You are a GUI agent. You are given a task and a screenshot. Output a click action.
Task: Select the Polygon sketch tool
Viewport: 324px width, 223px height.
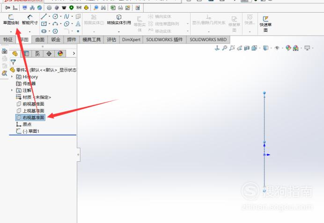(55, 31)
